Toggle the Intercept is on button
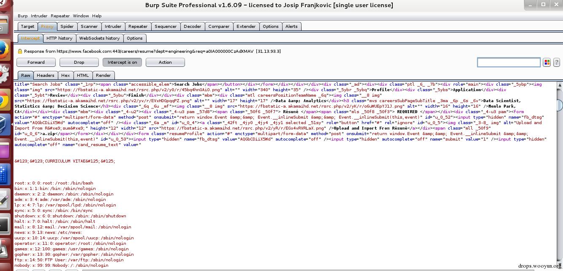Viewport: 563px width, 271px height. tap(122, 62)
